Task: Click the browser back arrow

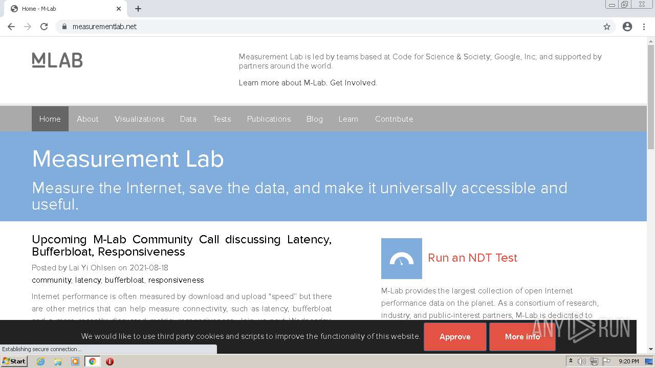Action: 11,27
